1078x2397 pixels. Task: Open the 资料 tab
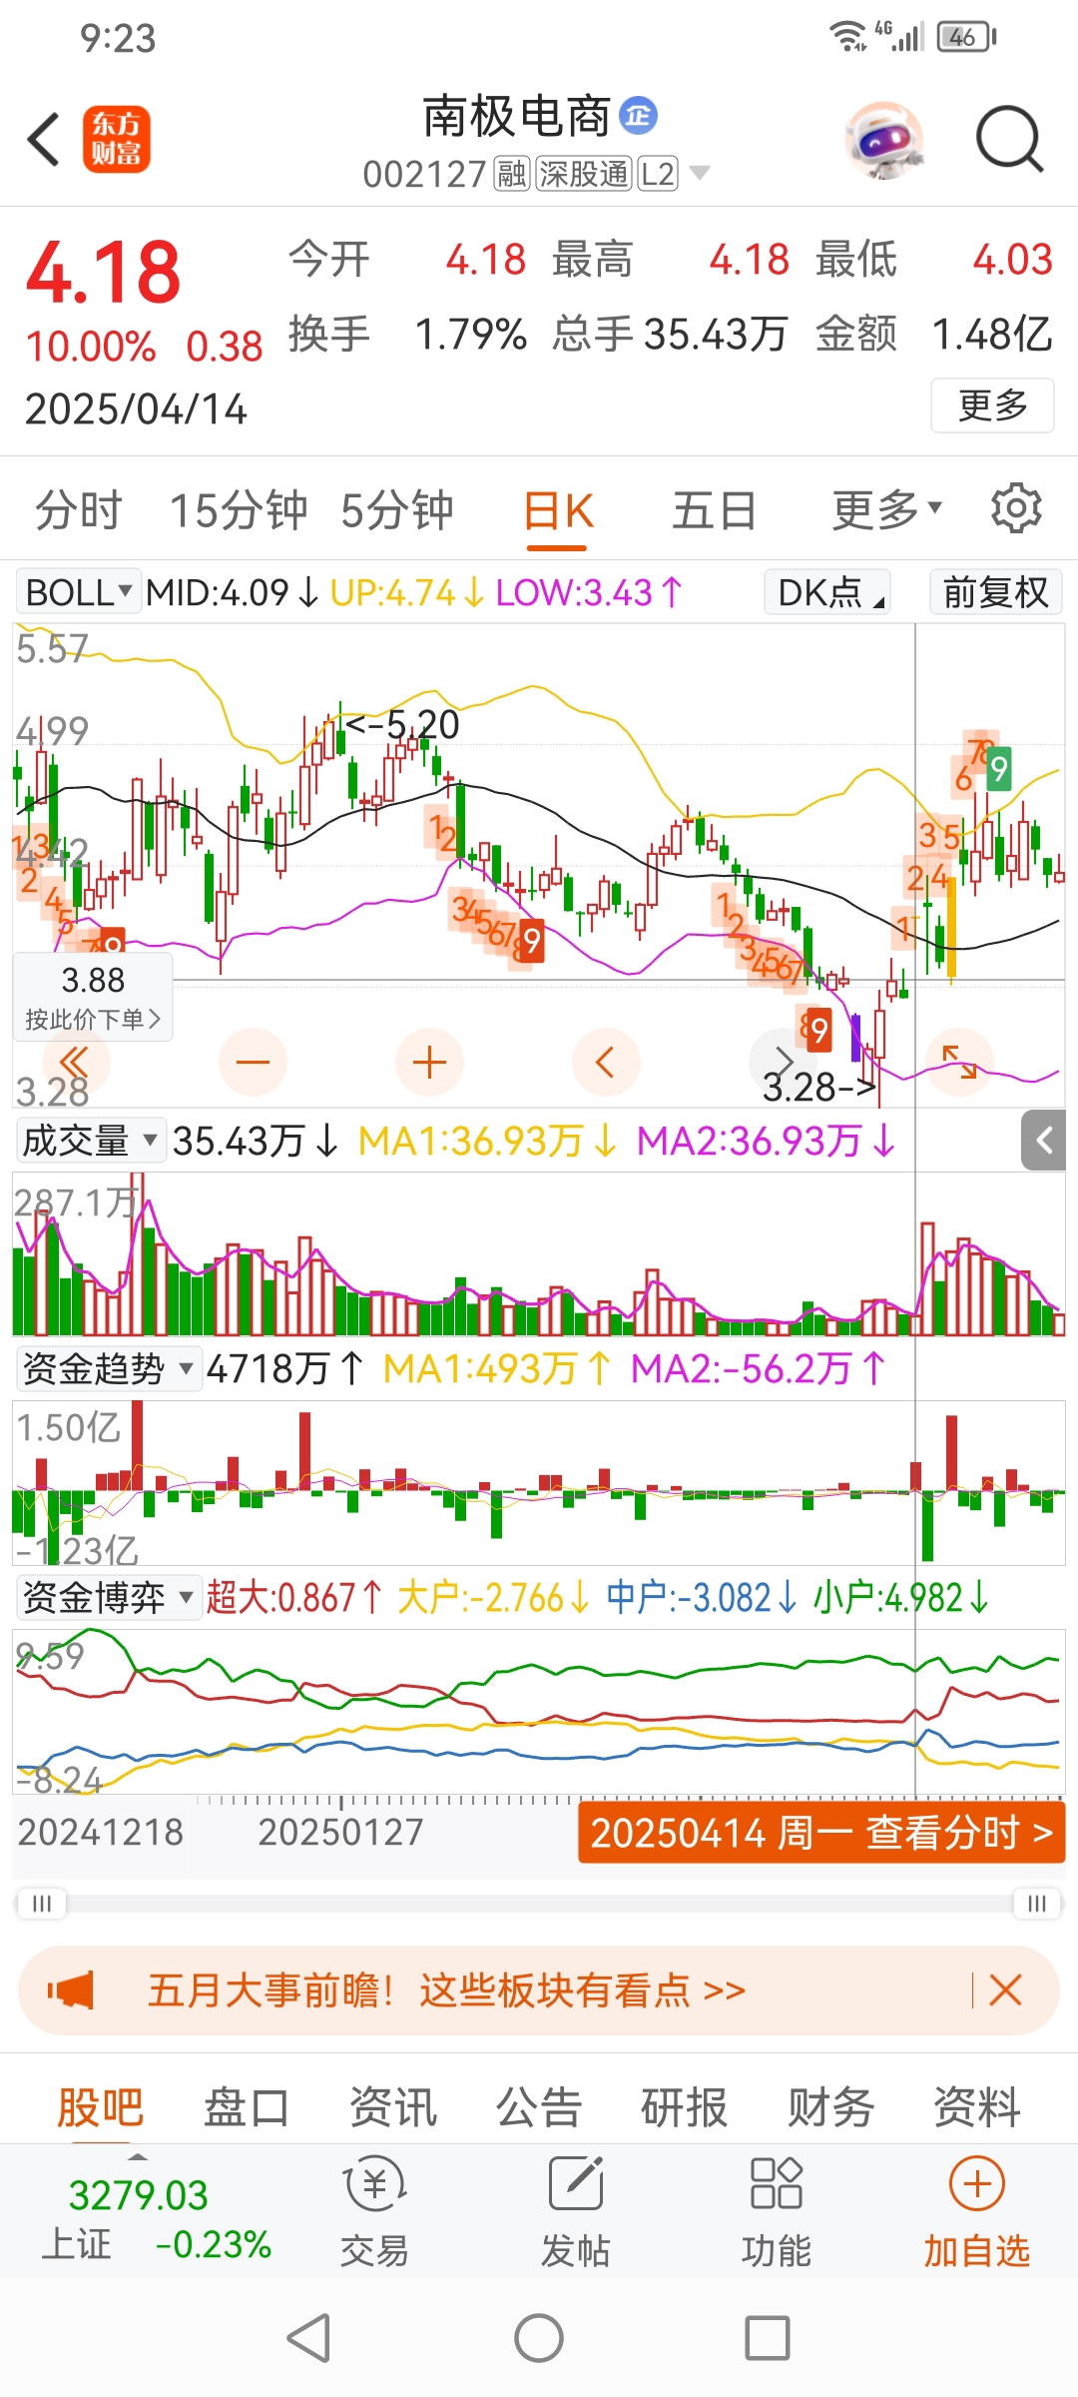977,2107
